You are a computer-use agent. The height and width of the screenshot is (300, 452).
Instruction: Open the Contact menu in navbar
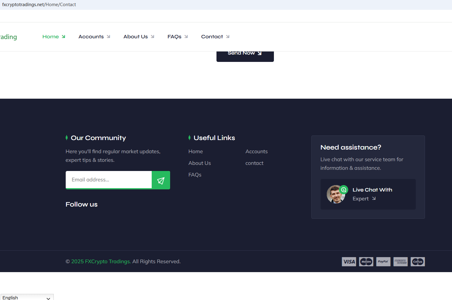(215, 37)
